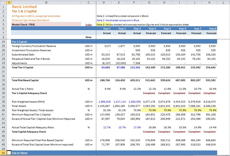Image resolution: width=230 pixels, height=156 pixels.
Task: Select the Subordinated Debt label
Action: point(23,55)
